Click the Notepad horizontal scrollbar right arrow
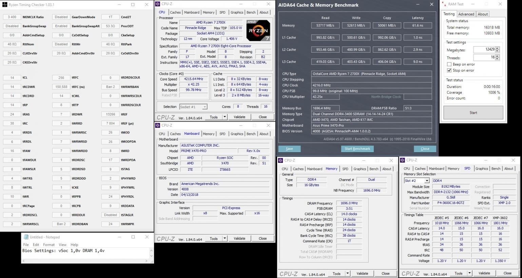 coord(147,261)
